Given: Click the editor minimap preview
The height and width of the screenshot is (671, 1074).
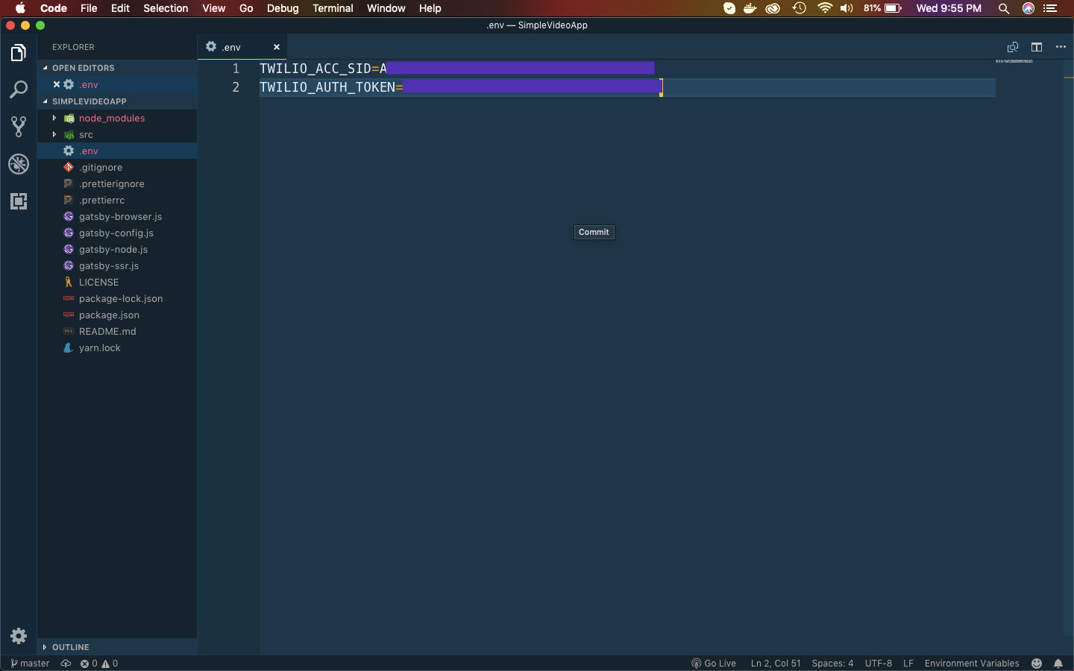Looking at the screenshot, I should click(1014, 61).
